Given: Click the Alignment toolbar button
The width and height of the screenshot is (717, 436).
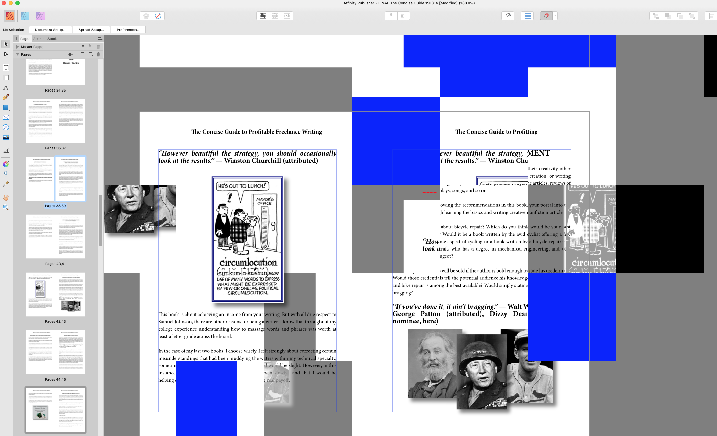Looking at the screenshot, I should click(x=711, y=15).
